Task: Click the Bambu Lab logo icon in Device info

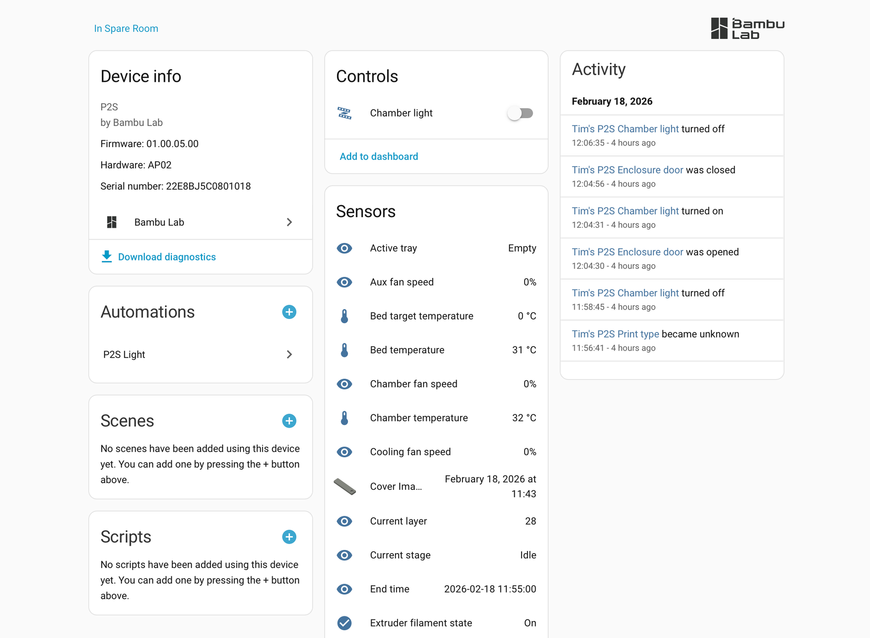Action: pyautogui.click(x=111, y=222)
